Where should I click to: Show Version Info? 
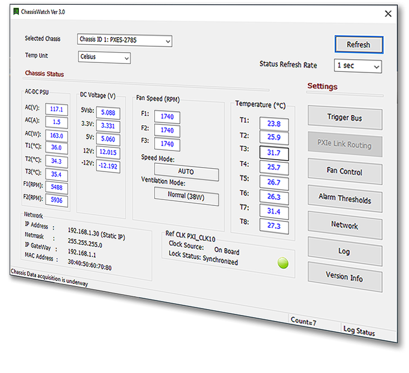[x=345, y=278]
